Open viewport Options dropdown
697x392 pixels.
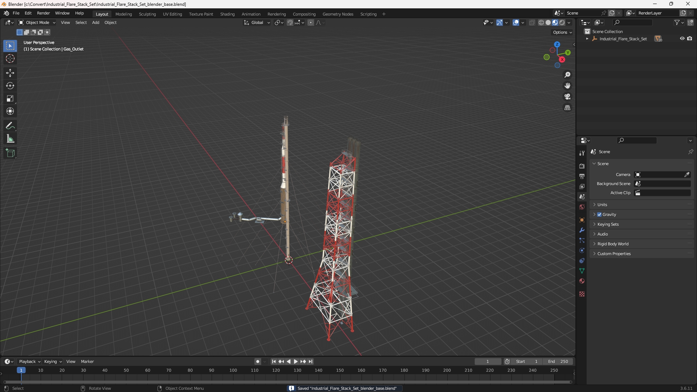tap(562, 32)
